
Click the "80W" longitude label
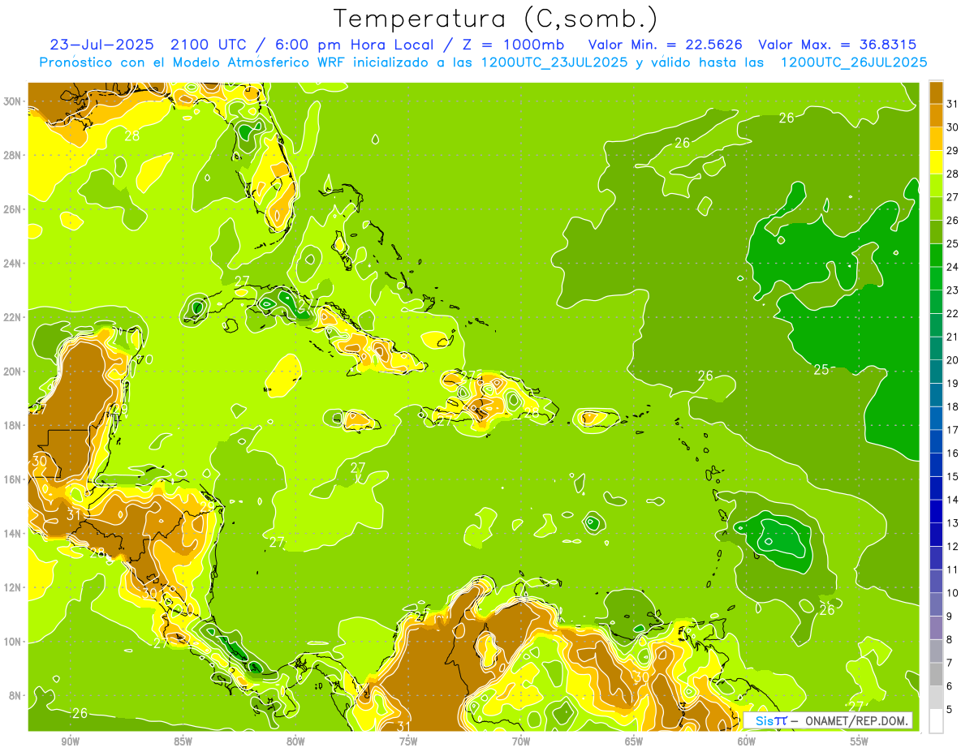[x=295, y=741]
